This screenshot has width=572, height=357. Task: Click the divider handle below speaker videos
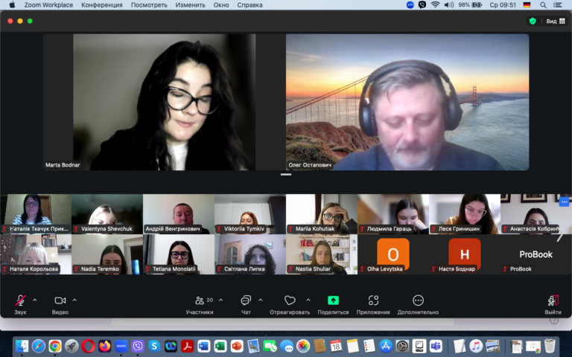[x=286, y=175]
